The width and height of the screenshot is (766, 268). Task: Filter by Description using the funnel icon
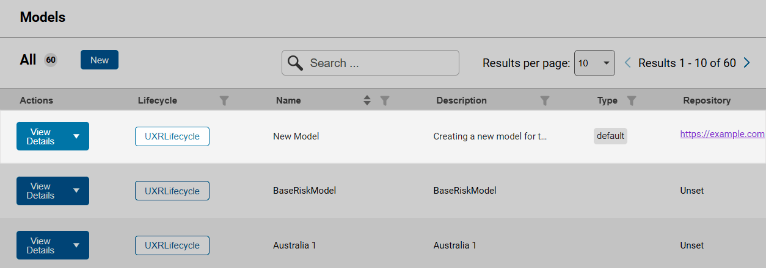tap(545, 100)
